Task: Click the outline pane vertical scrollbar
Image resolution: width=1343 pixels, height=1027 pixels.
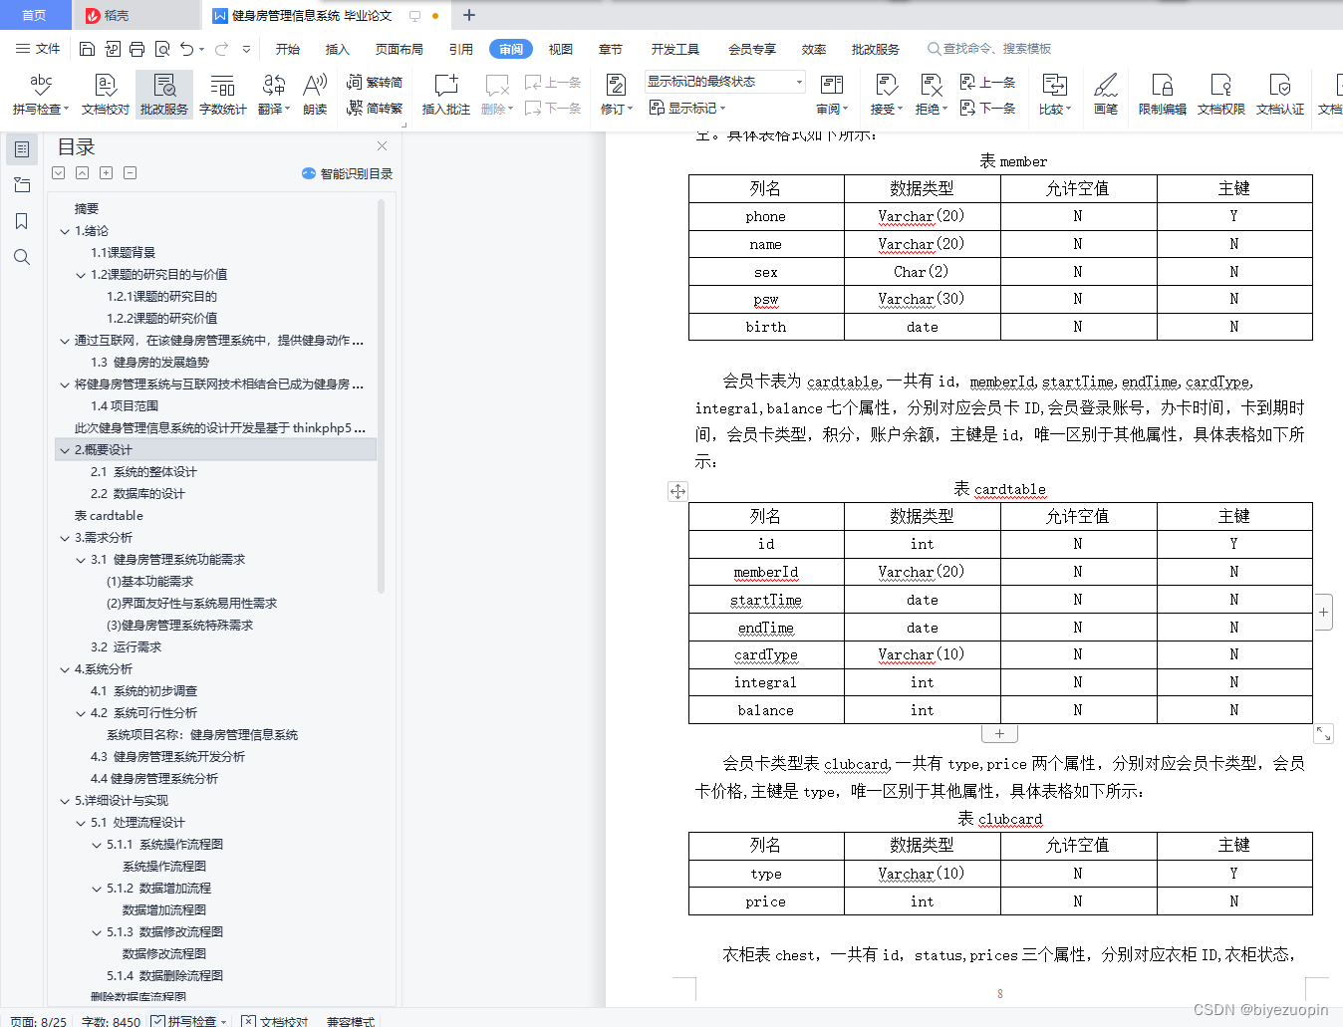Action: point(381,396)
